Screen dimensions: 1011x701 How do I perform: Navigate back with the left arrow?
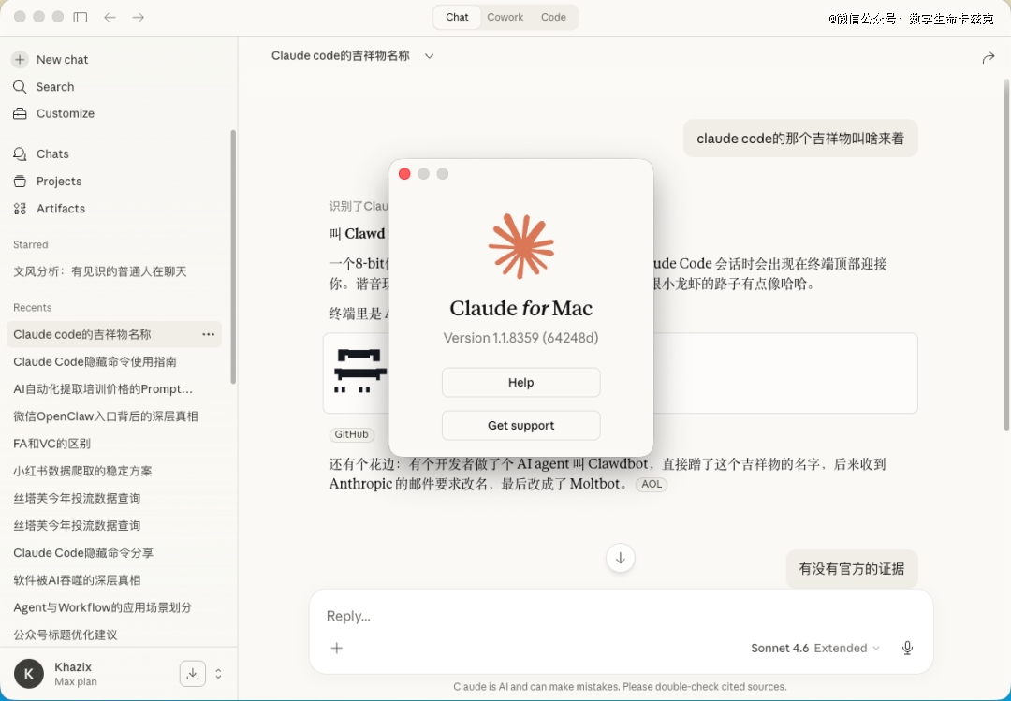pos(110,17)
